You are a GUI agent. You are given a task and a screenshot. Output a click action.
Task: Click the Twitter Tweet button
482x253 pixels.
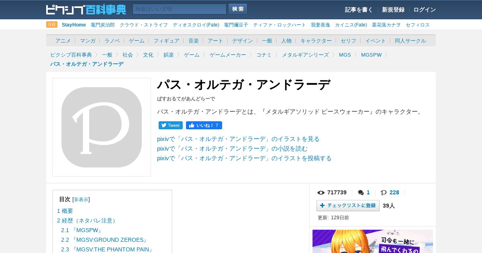pos(171,125)
